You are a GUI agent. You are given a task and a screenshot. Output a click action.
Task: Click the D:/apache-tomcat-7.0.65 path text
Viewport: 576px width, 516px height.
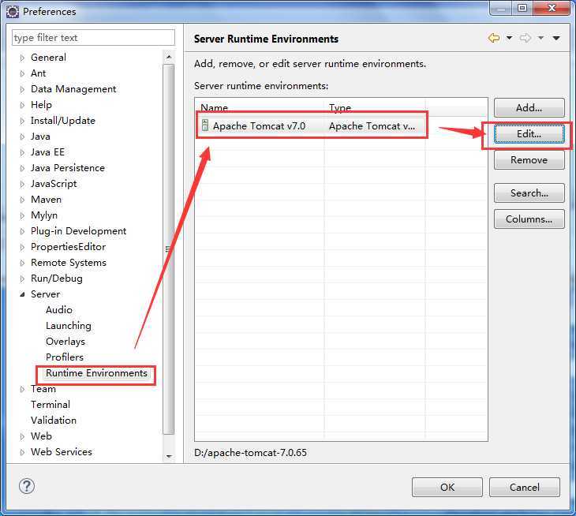tap(251, 452)
